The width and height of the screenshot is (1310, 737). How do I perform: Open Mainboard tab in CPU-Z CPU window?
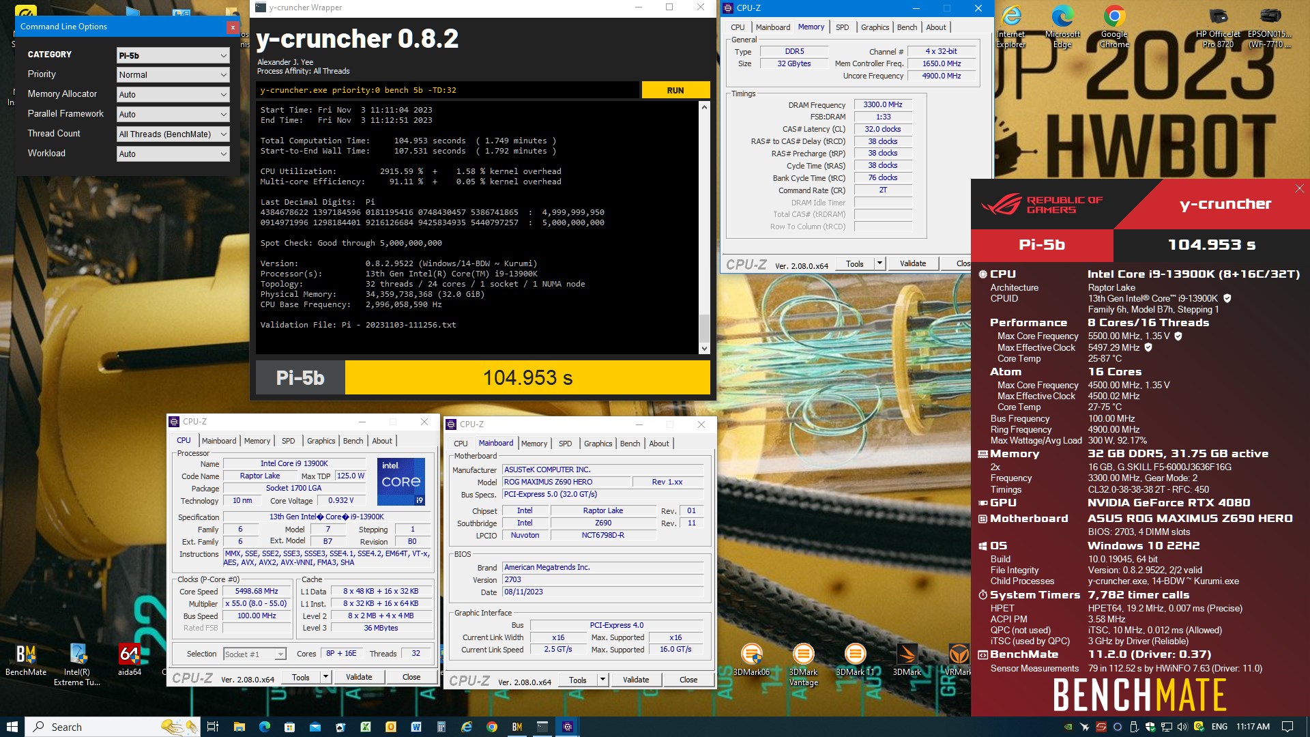point(218,441)
